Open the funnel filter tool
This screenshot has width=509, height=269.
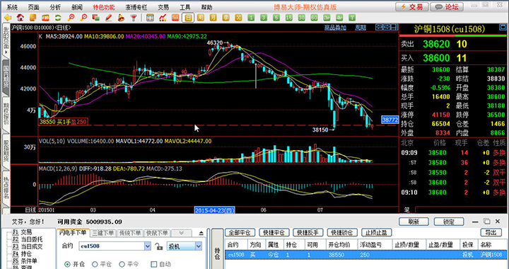pos(134,18)
